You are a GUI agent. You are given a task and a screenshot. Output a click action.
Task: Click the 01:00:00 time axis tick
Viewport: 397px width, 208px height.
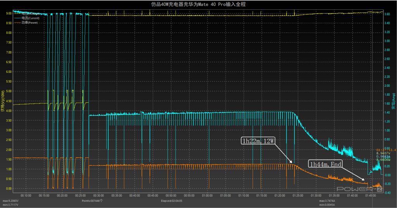207,196
